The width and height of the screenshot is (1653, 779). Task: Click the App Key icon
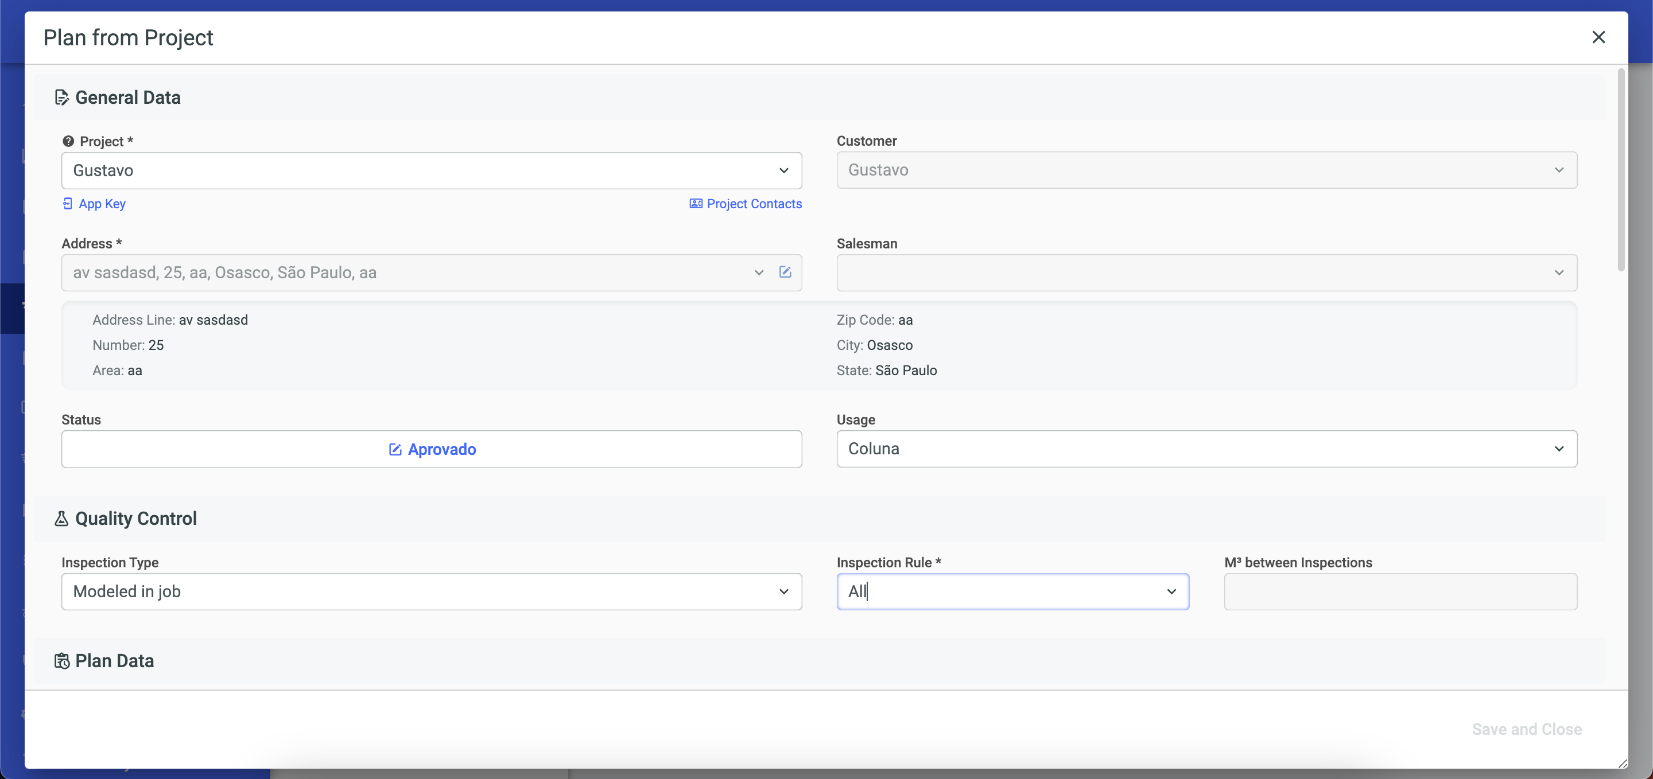point(67,204)
